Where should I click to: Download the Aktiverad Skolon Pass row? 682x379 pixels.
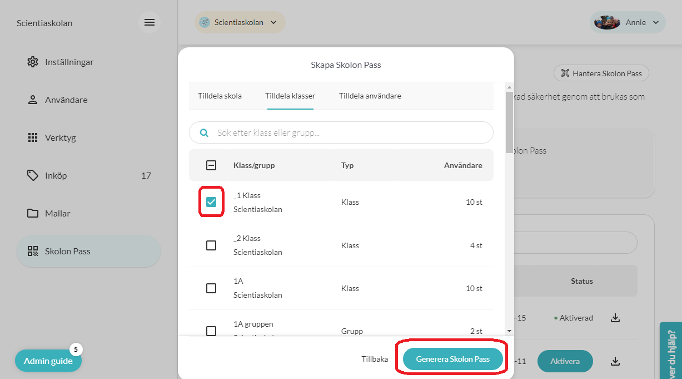(x=615, y=318)
